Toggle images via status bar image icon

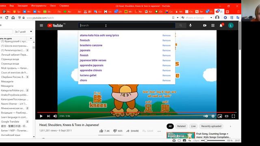(x=184, y=140)
